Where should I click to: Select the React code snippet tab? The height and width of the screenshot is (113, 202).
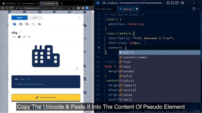click(x=23, y=79)
